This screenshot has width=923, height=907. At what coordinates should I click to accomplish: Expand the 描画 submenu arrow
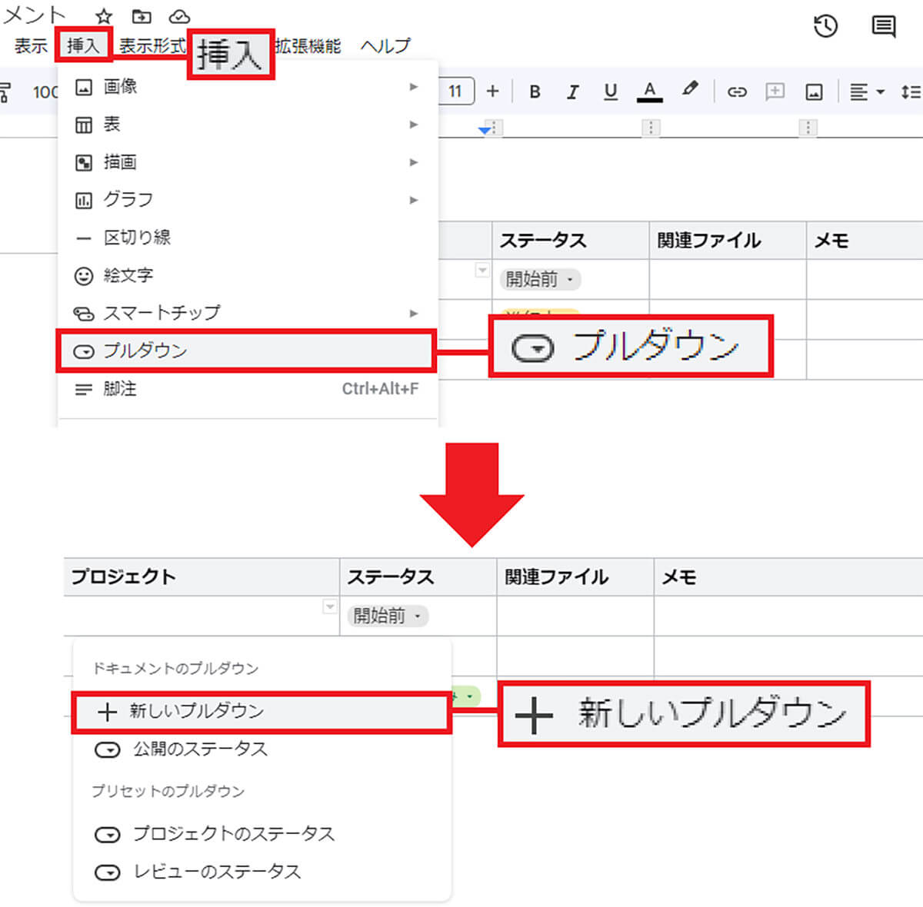pos(414,162)
